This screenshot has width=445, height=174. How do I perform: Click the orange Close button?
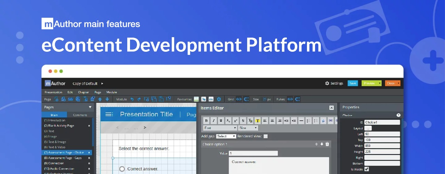(x=391, y=83)
